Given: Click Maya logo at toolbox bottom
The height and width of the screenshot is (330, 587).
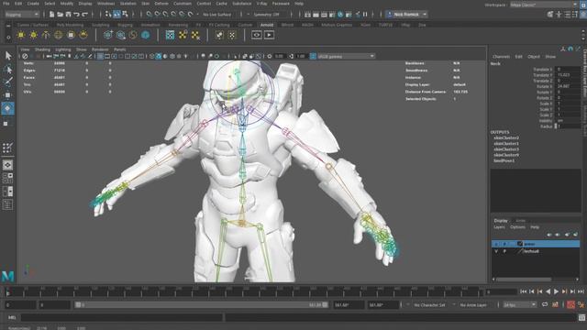Looking at the screenshot, I should coord(7,276).
